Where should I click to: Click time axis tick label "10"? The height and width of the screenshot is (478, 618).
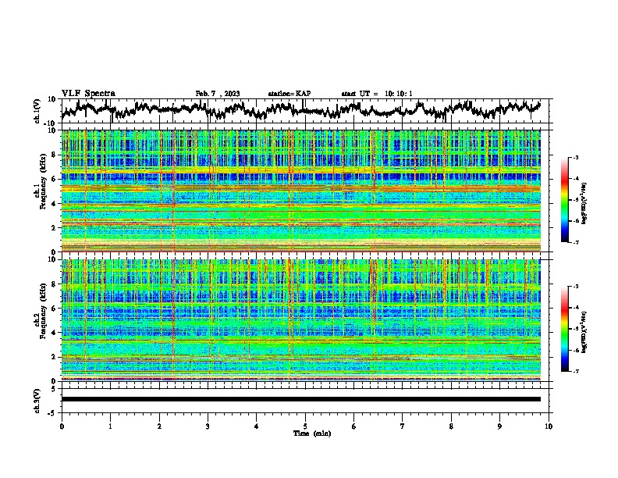click(549, 426)
